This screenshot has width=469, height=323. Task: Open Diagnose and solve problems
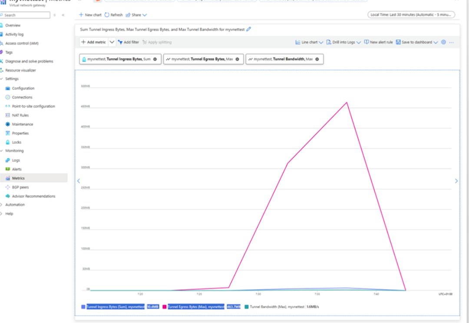(x=29, y=61)
